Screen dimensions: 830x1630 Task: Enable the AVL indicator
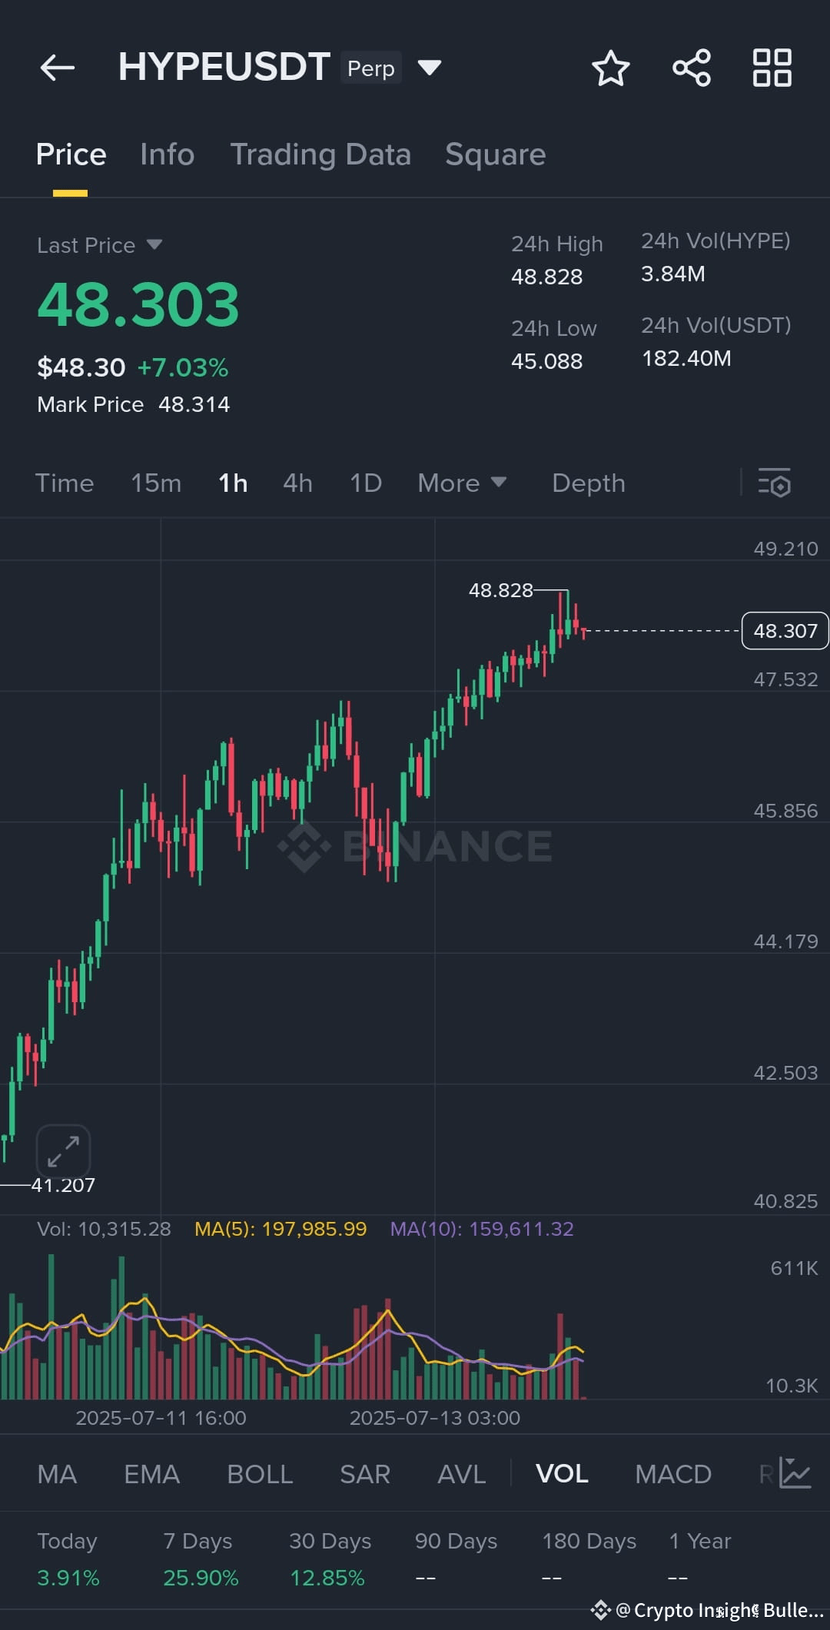click(x=461, y=1474)
